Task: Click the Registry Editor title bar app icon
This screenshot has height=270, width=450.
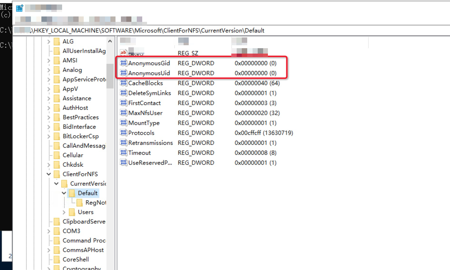Action: click(19, 8)
